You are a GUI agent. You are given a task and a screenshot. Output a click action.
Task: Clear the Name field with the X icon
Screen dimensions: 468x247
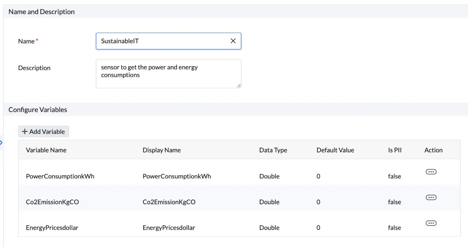pyautogui.click(x=233, y=41)
